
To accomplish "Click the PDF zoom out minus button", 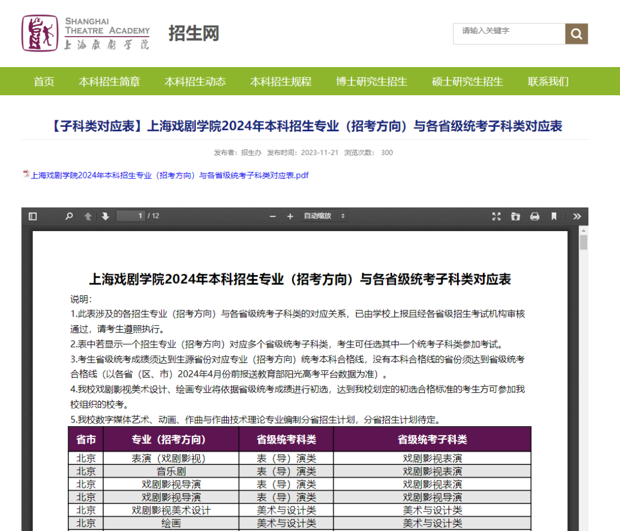I will pyautogui.click(x=273, y=216).
